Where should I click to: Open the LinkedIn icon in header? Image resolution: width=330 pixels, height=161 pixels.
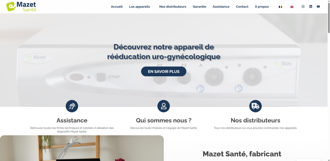[x=311, y=6]
